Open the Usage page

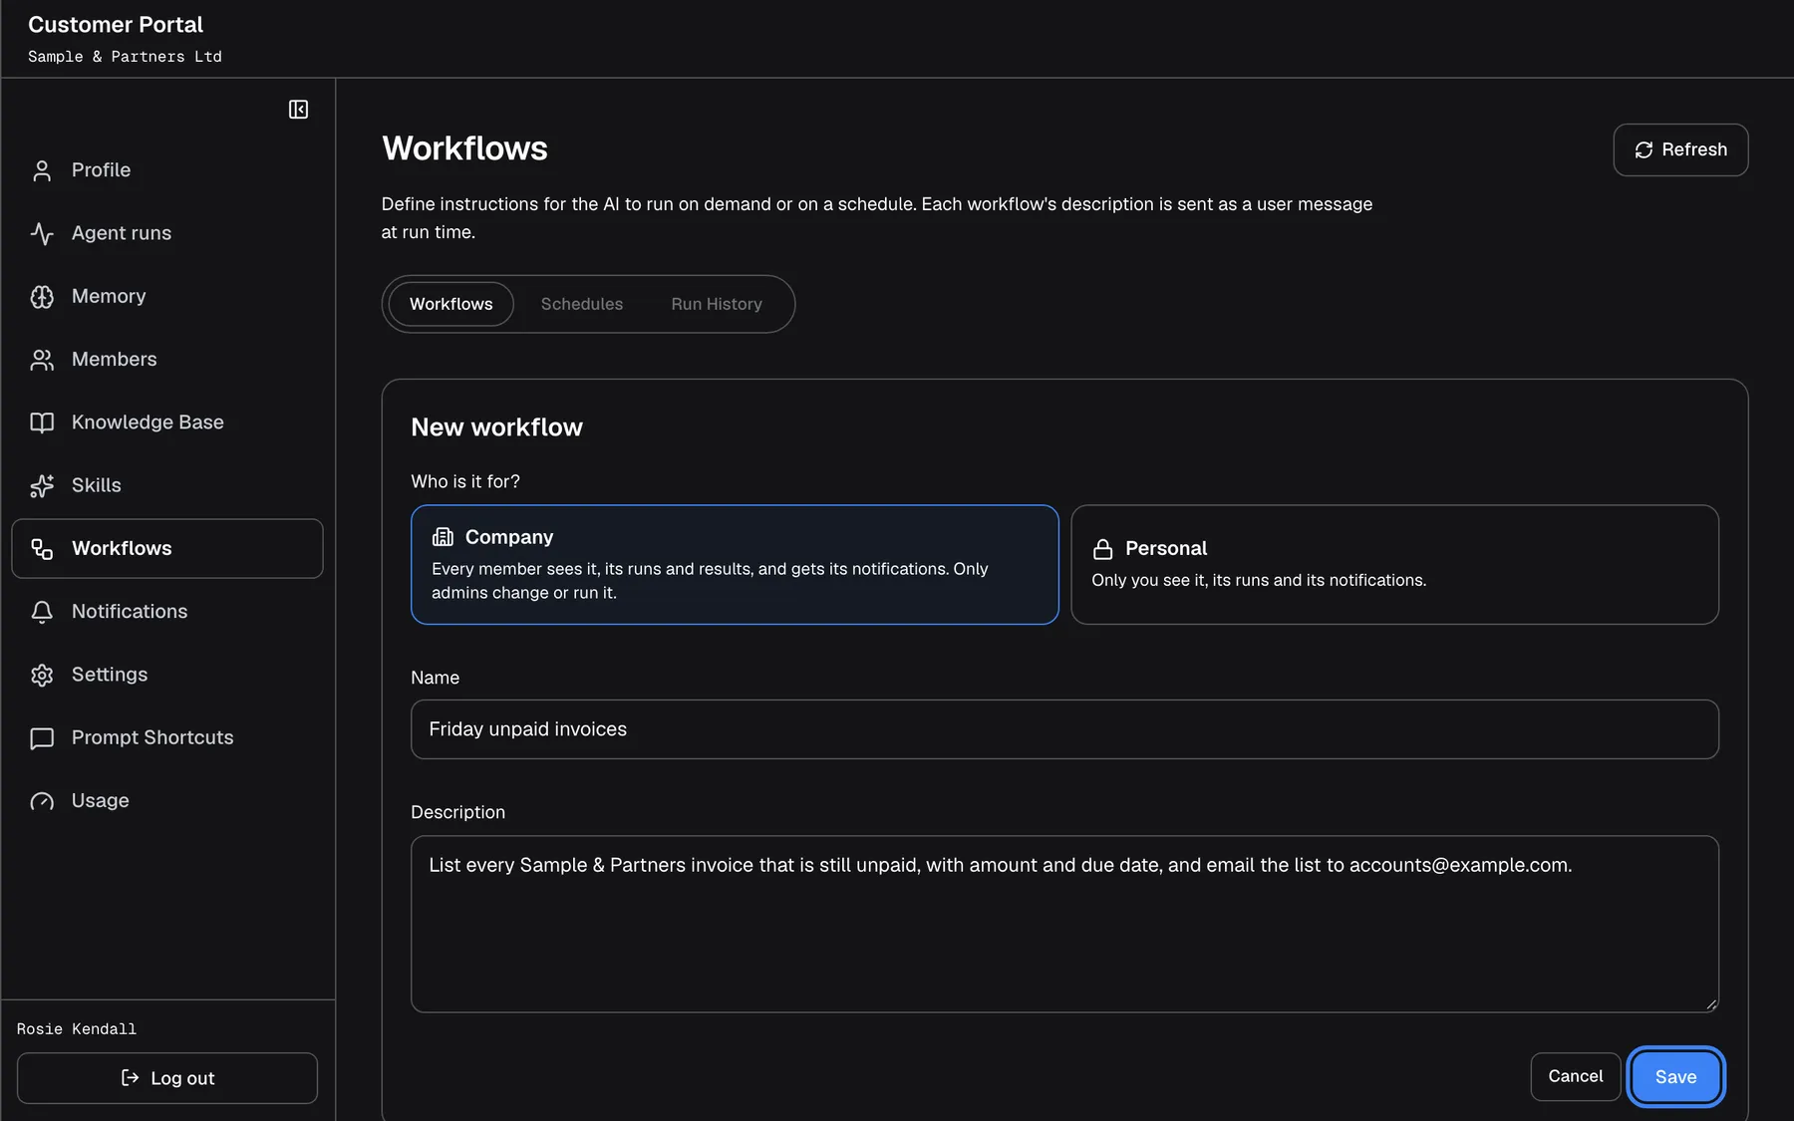click(x=167, y=801)
